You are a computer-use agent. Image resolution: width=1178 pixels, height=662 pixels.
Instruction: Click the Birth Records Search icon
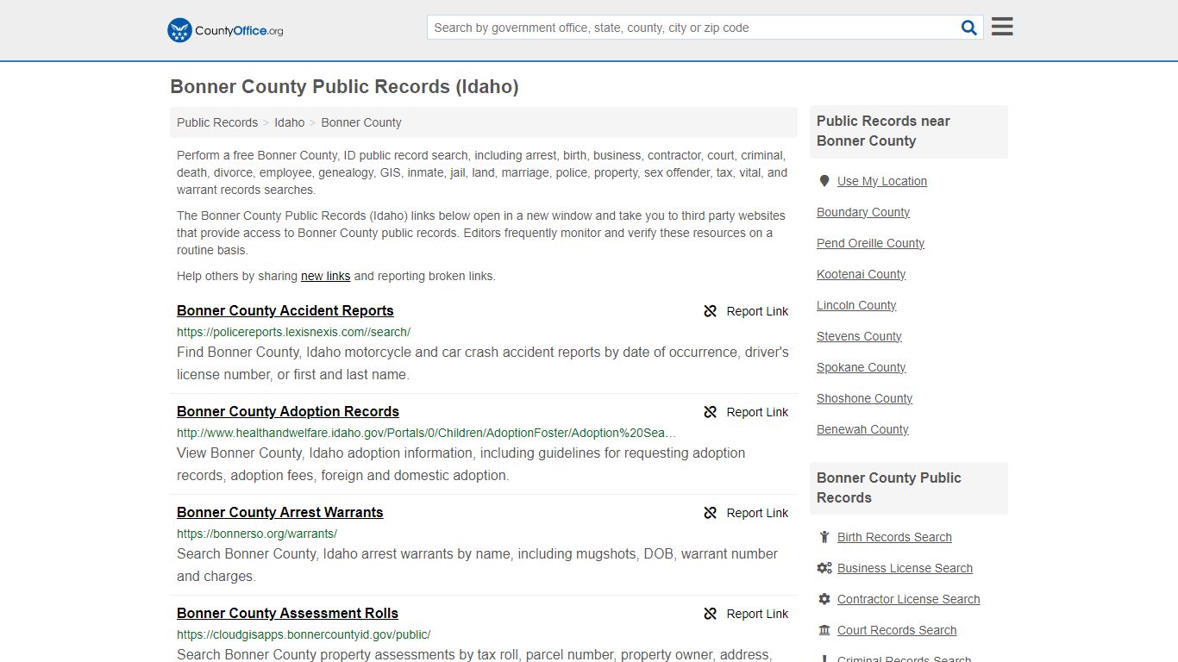(x=824, y=537)
